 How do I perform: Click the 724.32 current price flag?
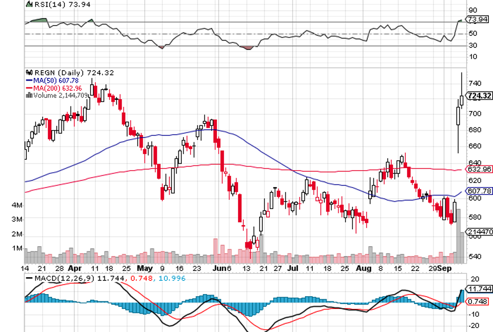[479, 95]
